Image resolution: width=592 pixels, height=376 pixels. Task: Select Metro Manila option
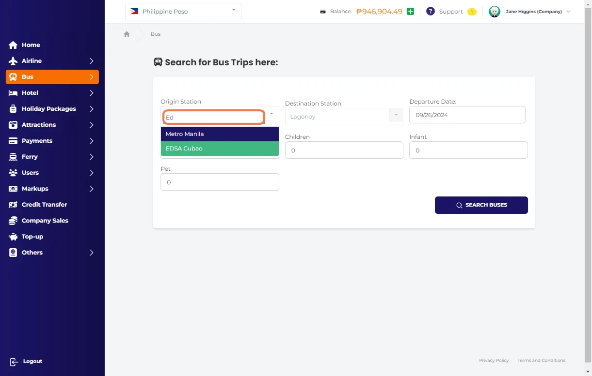220,134
